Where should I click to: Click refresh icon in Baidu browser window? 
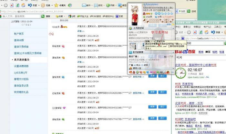(x=200, y=32)
